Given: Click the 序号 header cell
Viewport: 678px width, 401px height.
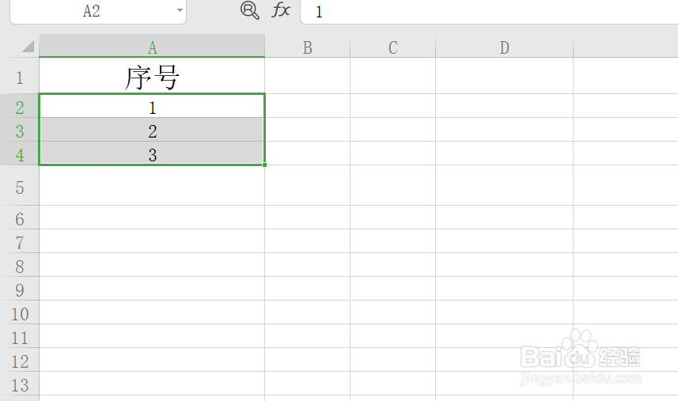Looking at the screenshot, I should (x=152, y=78).
